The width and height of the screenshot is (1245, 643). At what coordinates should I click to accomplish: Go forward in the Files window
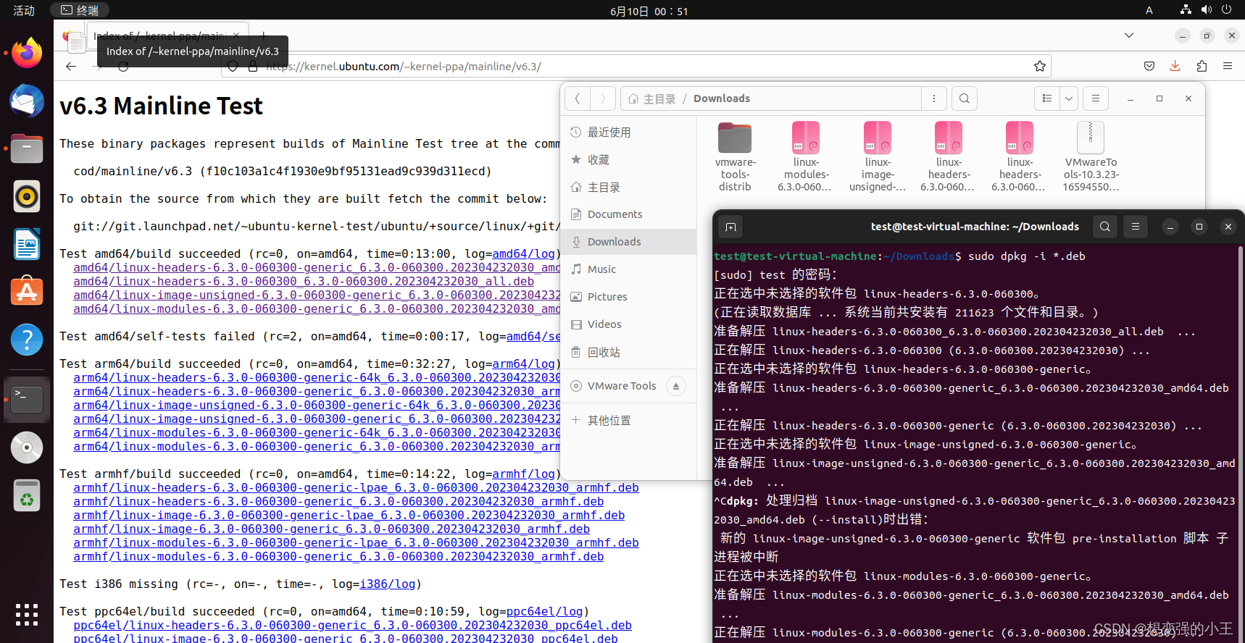[603, 98]
